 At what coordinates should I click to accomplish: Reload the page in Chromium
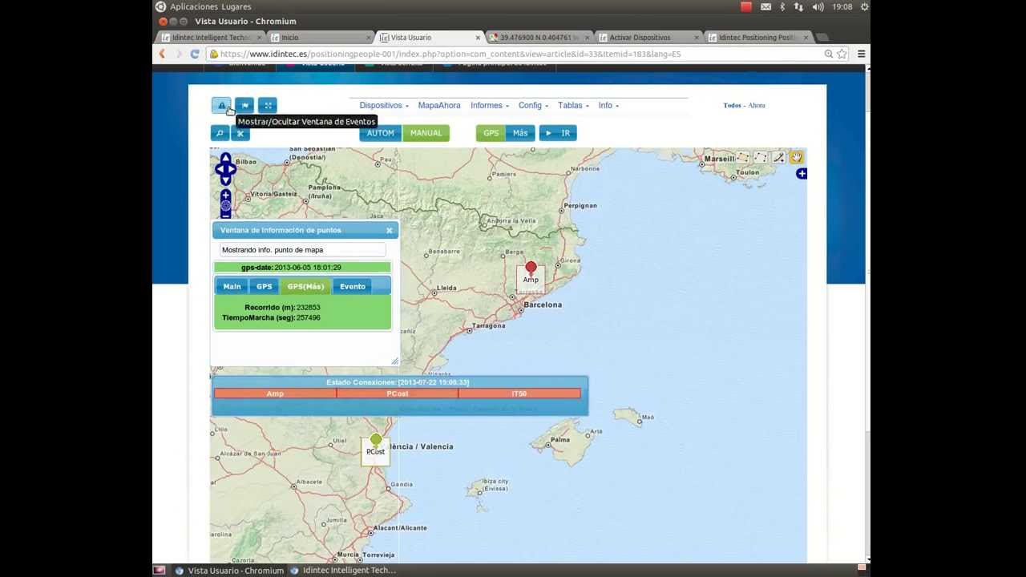click(195, 54)
